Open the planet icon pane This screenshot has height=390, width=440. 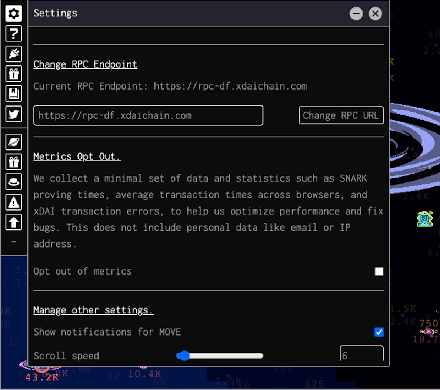14,142
